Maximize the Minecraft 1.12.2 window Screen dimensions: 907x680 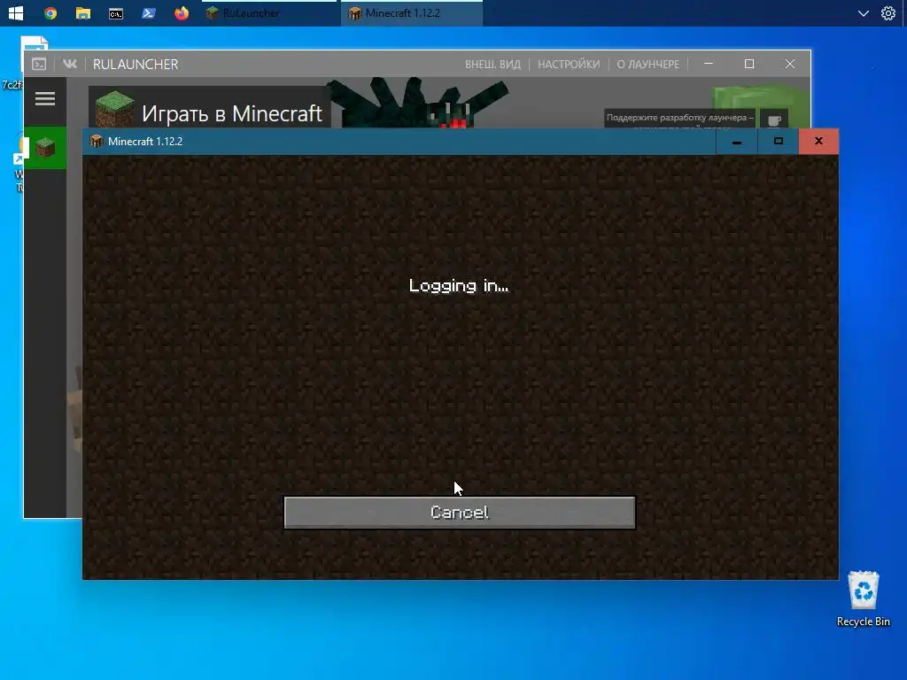pyautogui.click(x=778, y=141)
